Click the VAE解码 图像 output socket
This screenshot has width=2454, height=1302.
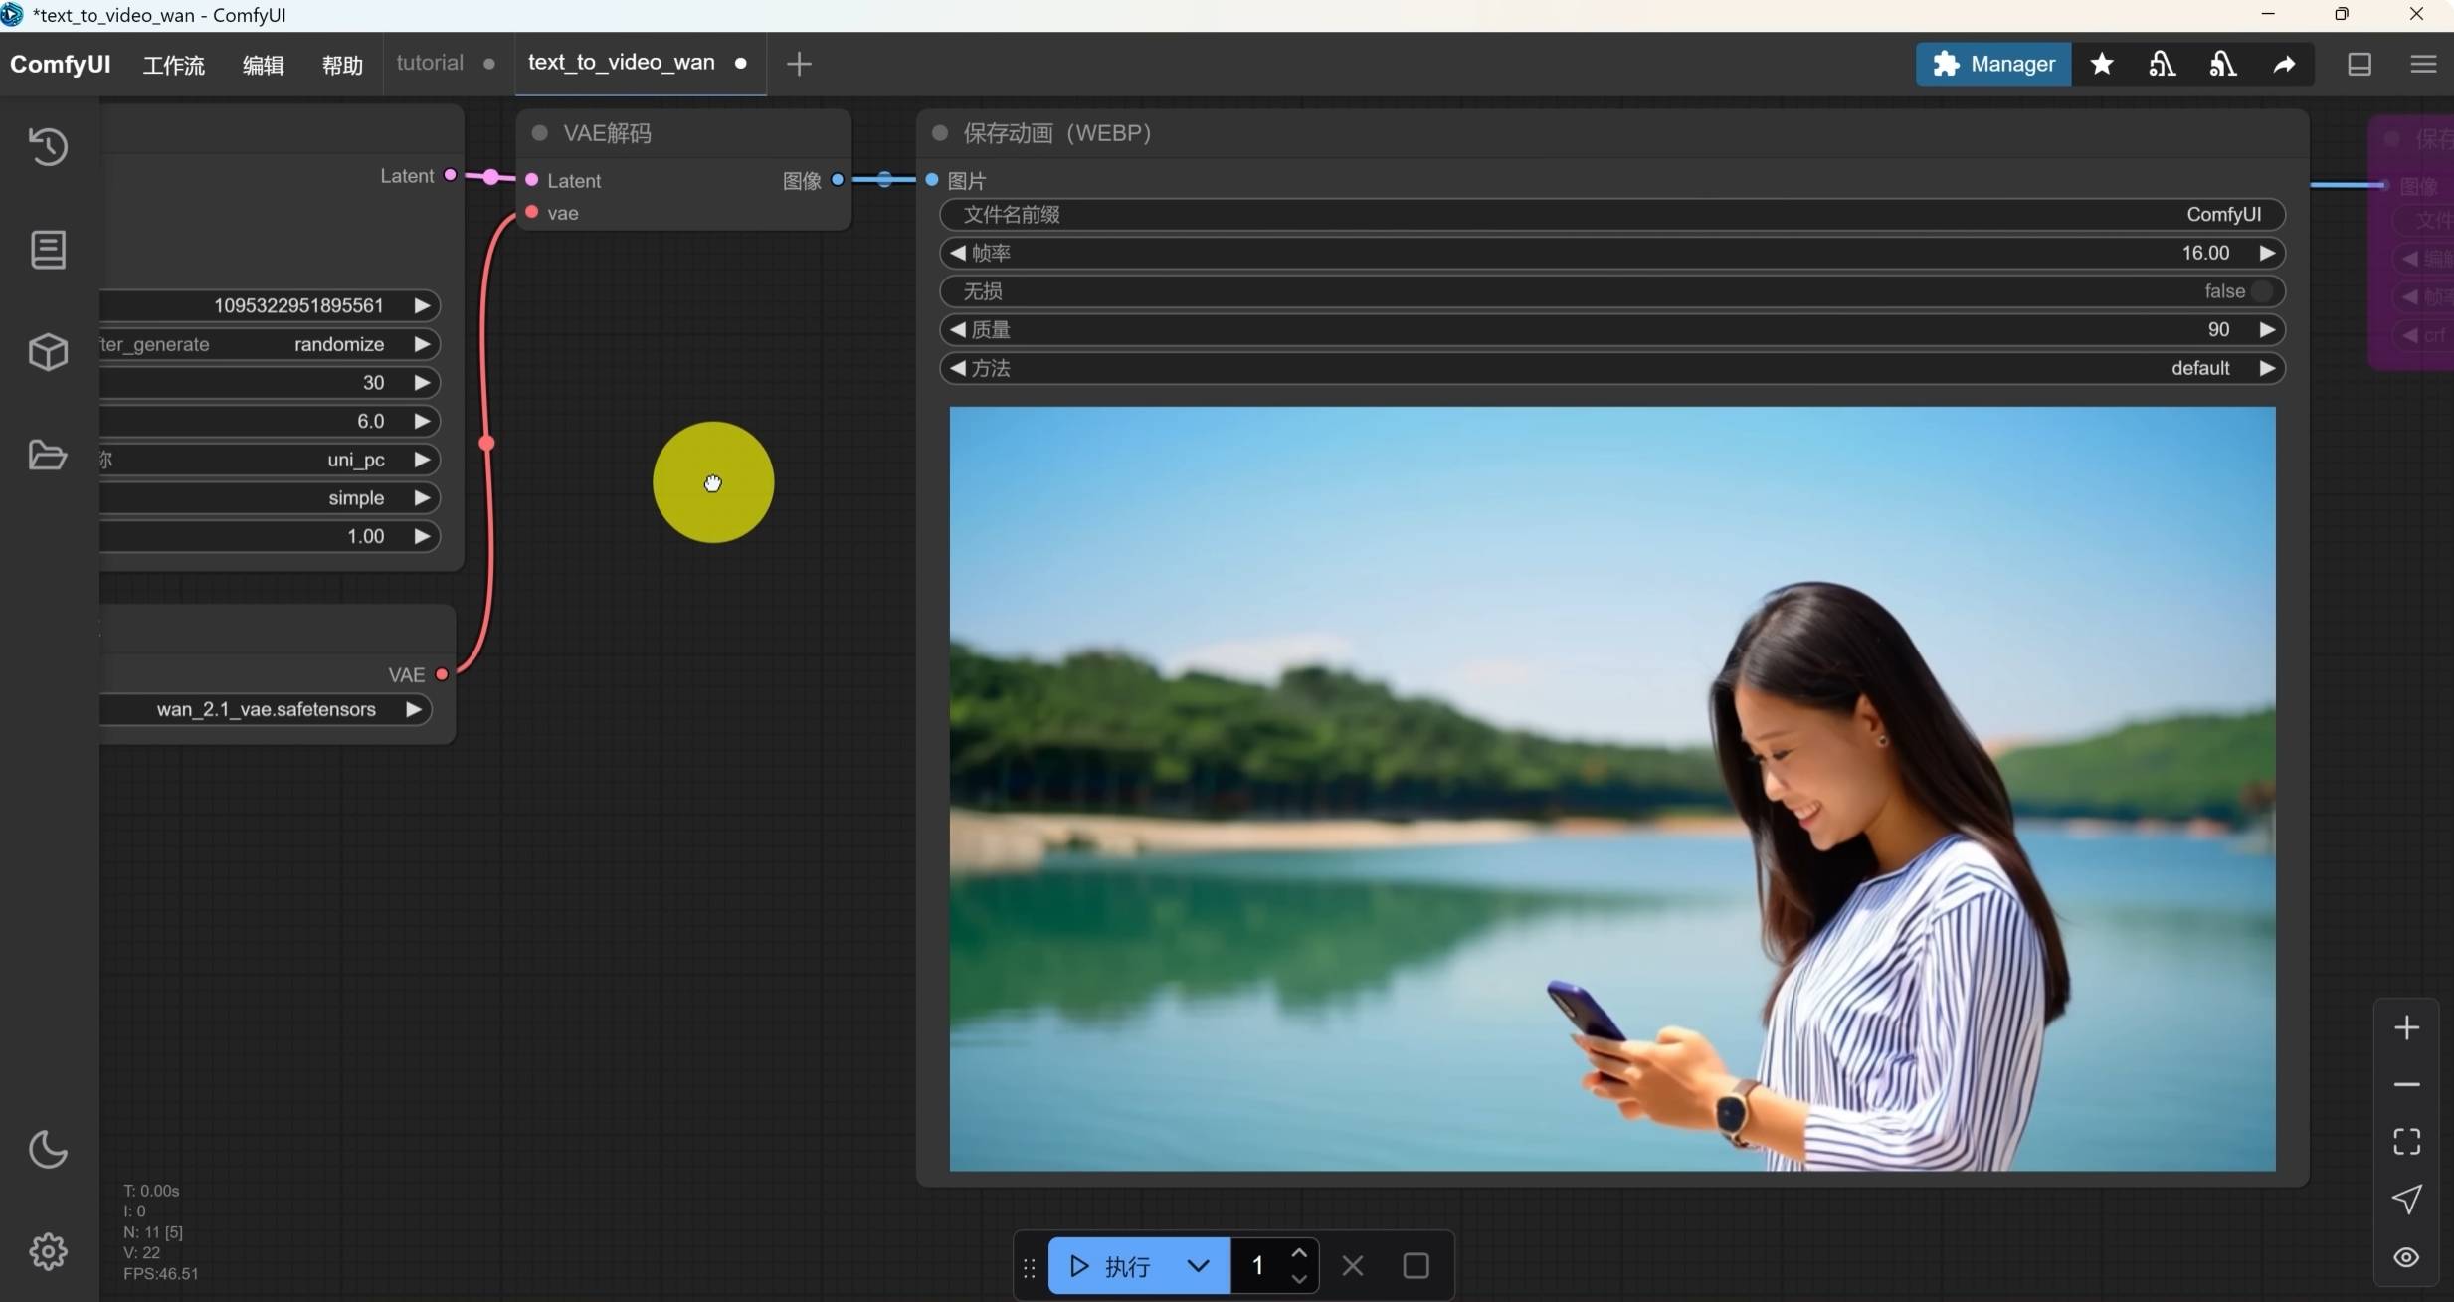(838, 180)
